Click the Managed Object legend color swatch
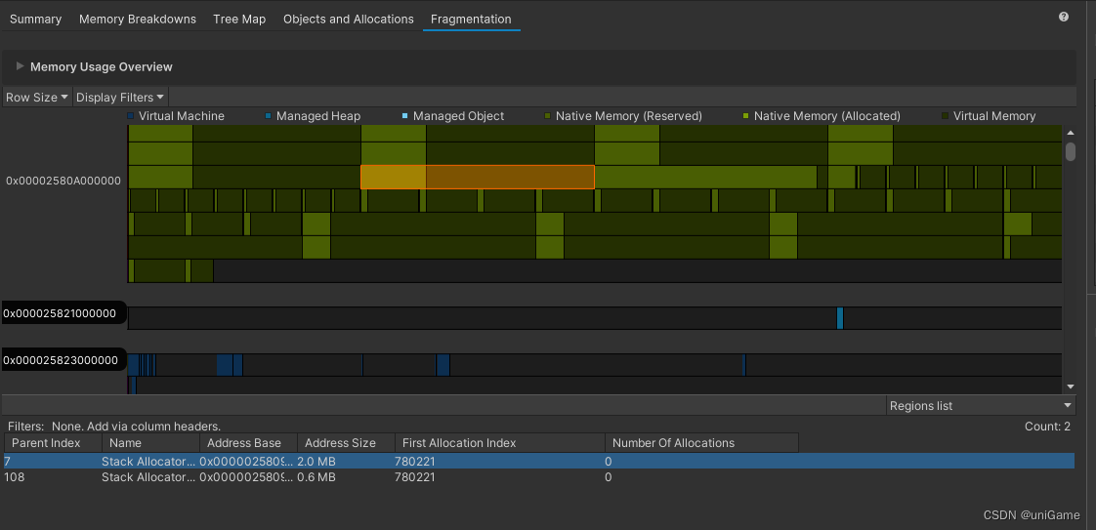Image resolution: width=1096 pixels, height=530 pixels. [404, 116]
